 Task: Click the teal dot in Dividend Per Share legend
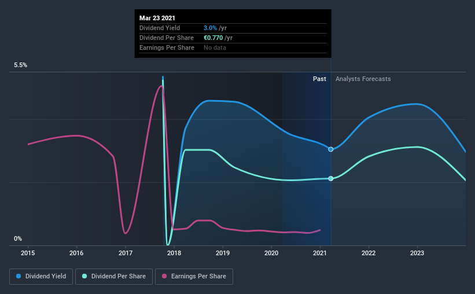point(84,276)
